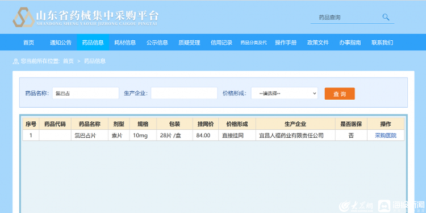
Task: Click the 素片 dosage form cell
Action: pos(119,135)
